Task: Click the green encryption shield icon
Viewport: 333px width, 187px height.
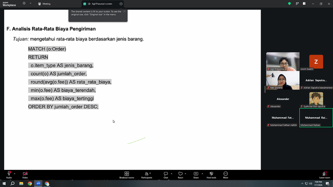Action: tap(289, 4)
